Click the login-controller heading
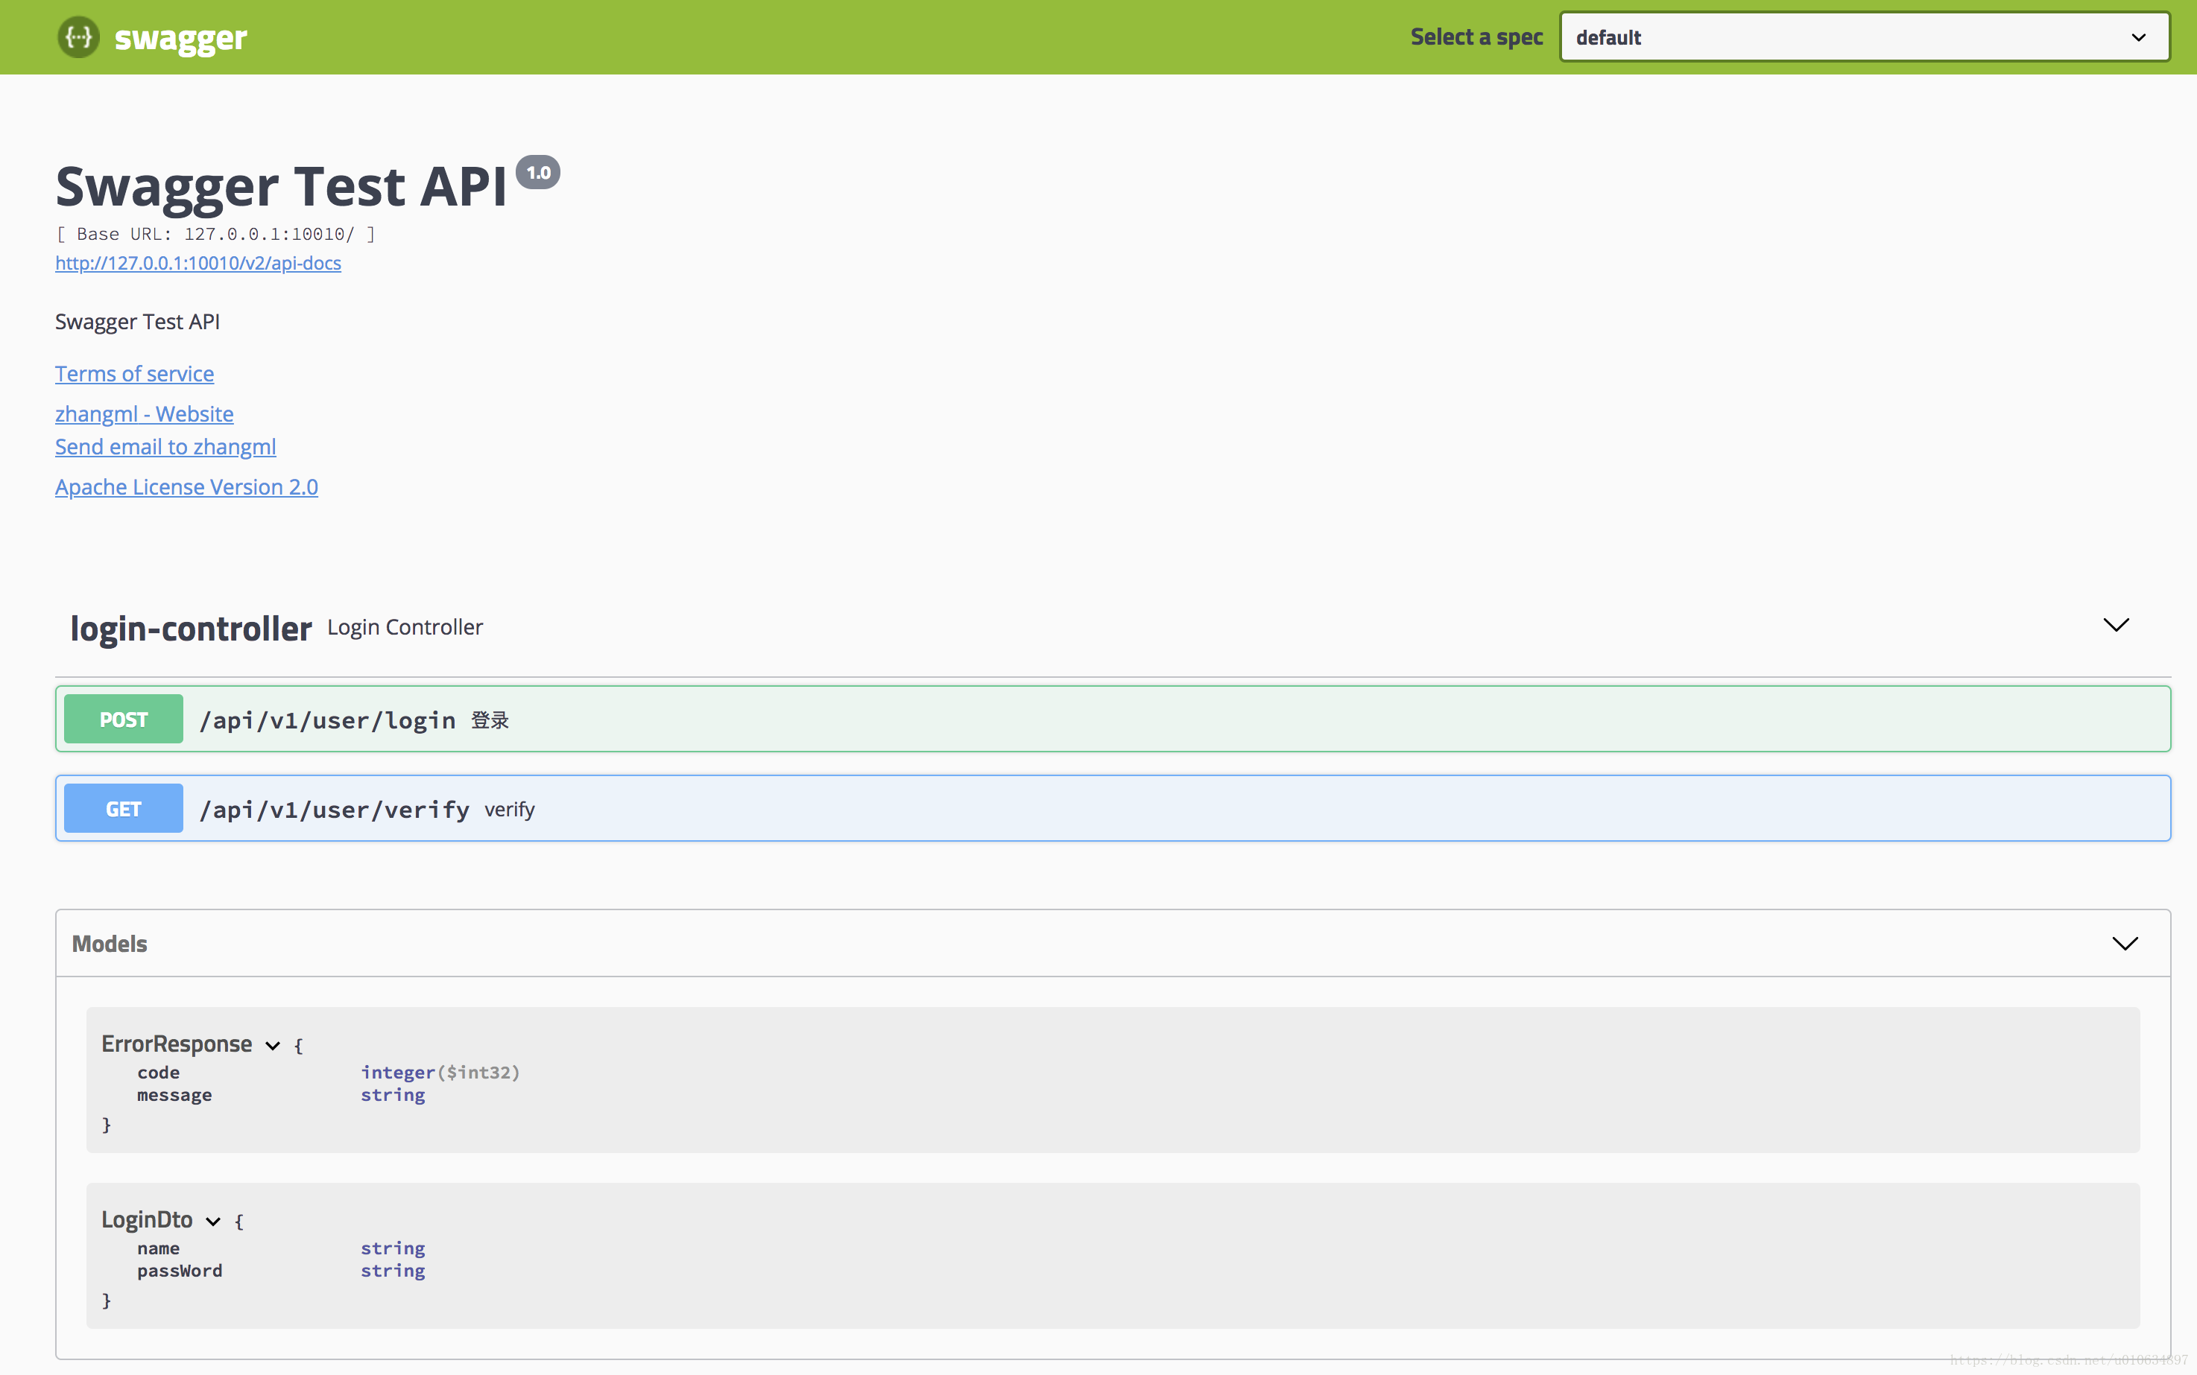The width and height of the screenshot is (2197, 1375). [x=191, y=629]
